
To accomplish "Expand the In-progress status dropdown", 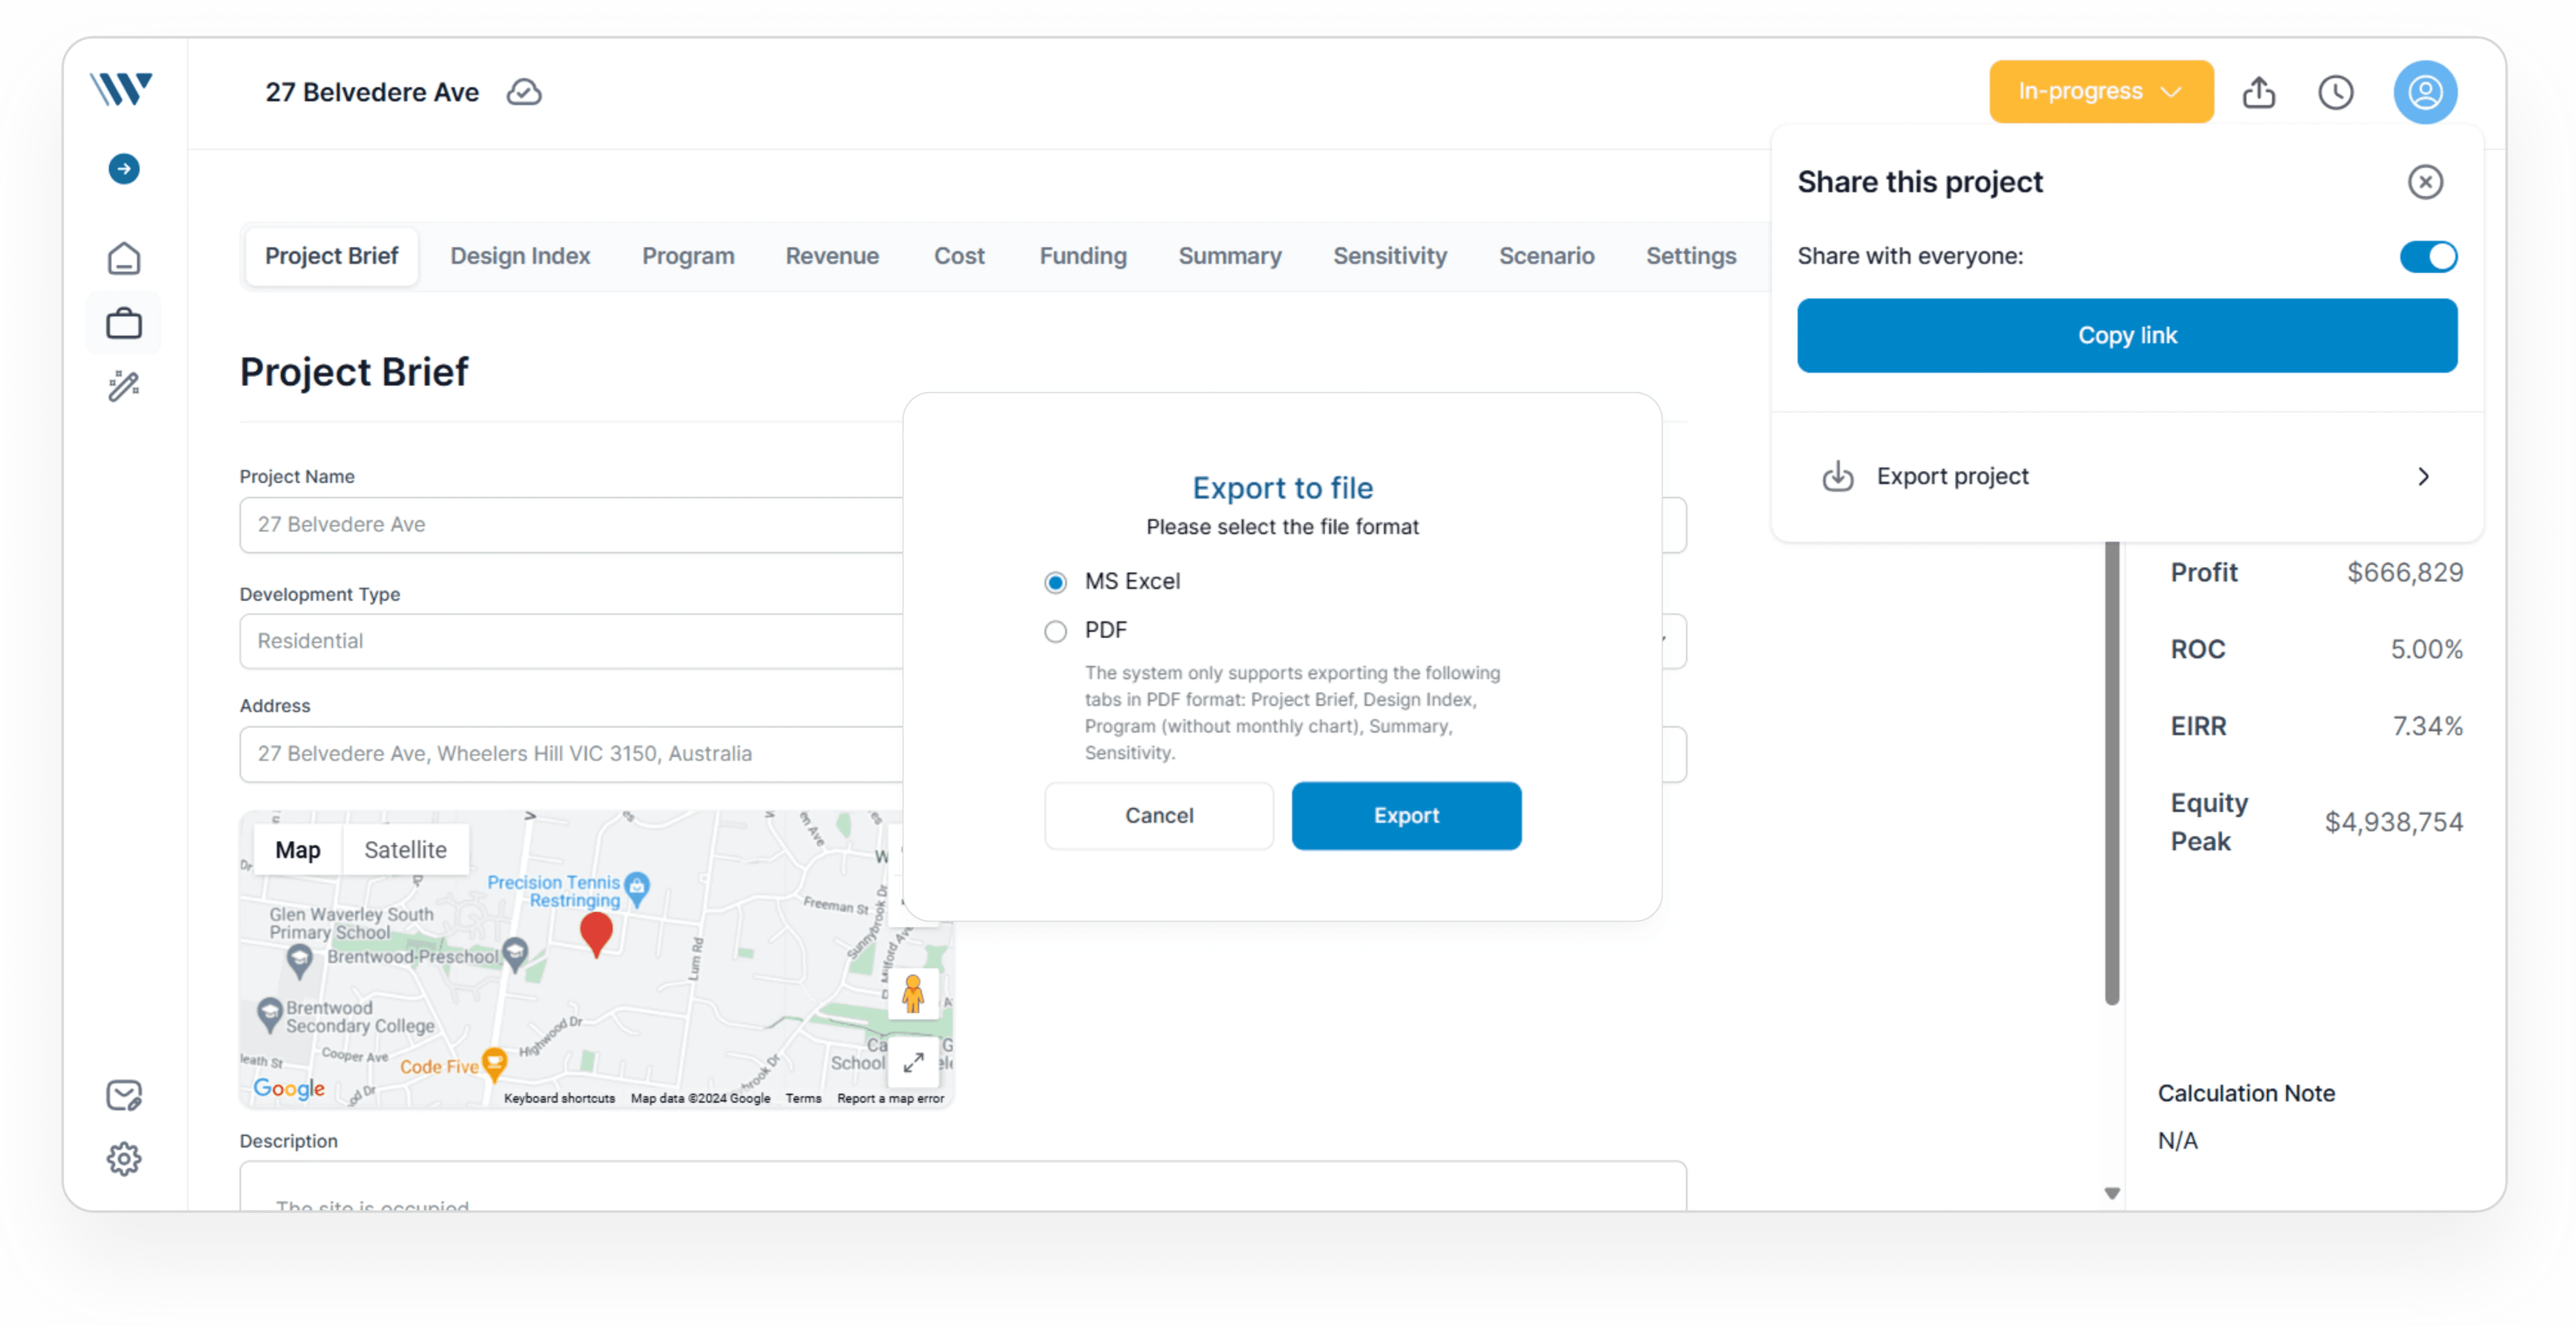I will click(x=2102, y=91).
